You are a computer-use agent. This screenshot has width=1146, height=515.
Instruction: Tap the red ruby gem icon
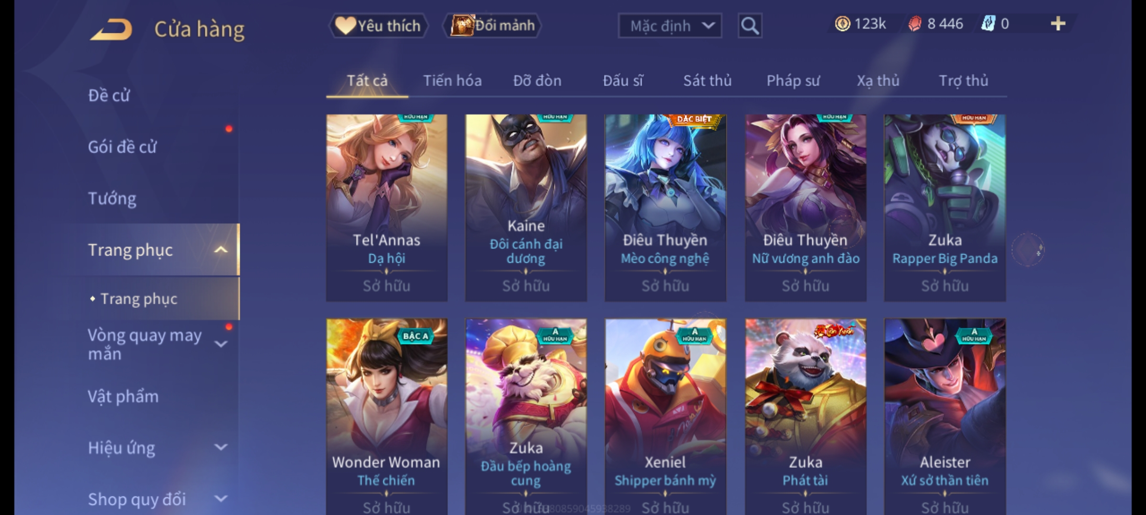(914, 24)
